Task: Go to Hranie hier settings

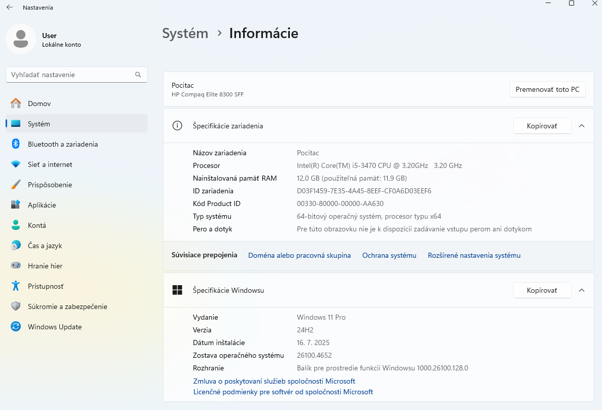Action: 77,266
